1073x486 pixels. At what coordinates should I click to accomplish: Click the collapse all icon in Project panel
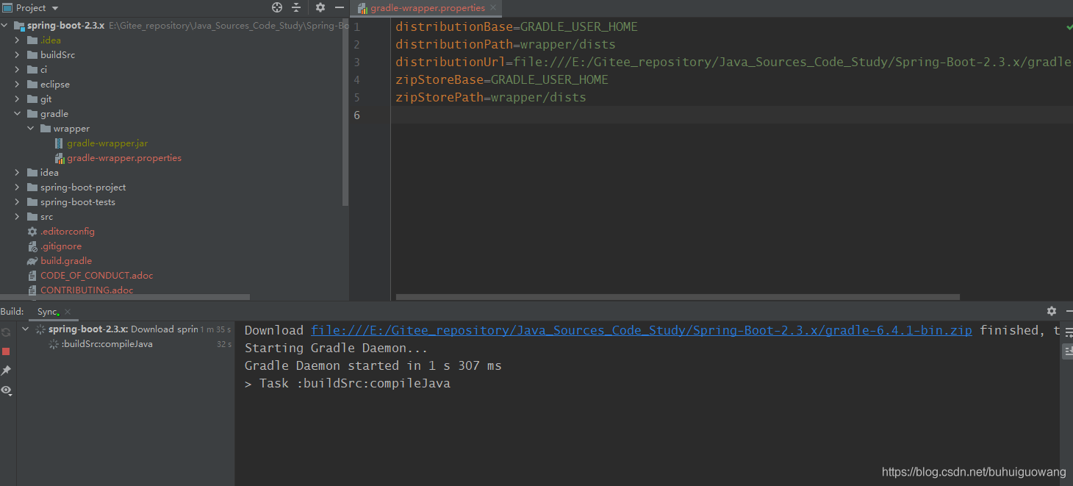pos(296,7)
